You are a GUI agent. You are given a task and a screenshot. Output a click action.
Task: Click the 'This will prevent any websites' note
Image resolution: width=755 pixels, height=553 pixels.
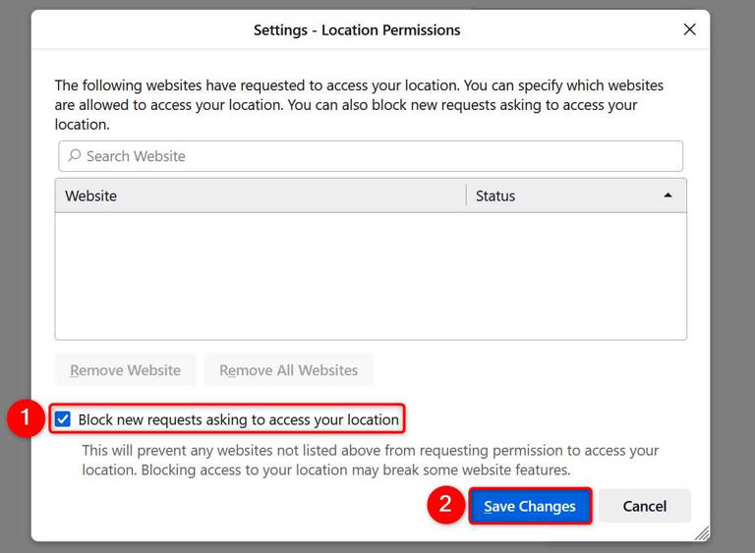[370, 460]
